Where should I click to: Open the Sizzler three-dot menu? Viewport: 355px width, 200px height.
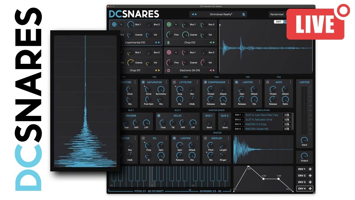[x=229, y=138]
